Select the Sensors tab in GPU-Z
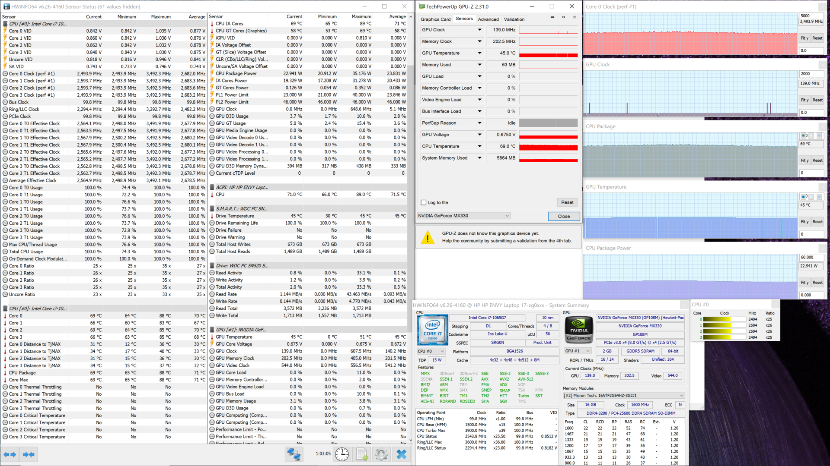 click(464, 19)
